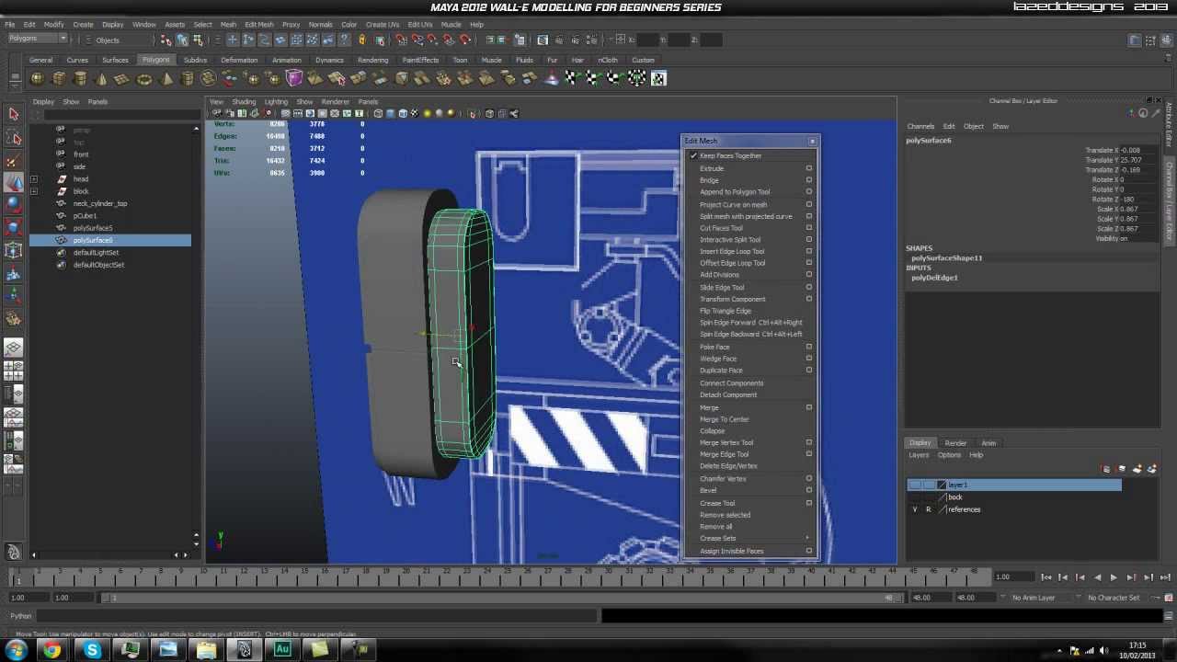Click the Windows Start button
This screenshot has width=1177, height=662.
pyautogui.click(x=16, y=650)
